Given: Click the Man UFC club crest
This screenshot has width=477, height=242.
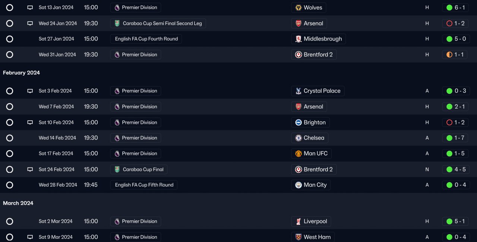Looking at the screenshot, I should tap(298, 154).
